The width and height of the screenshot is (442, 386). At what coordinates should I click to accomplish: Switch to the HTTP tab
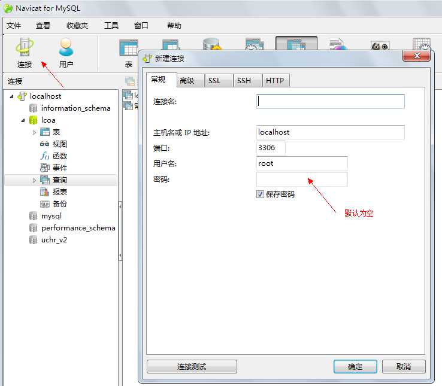(x=276, y=81)
